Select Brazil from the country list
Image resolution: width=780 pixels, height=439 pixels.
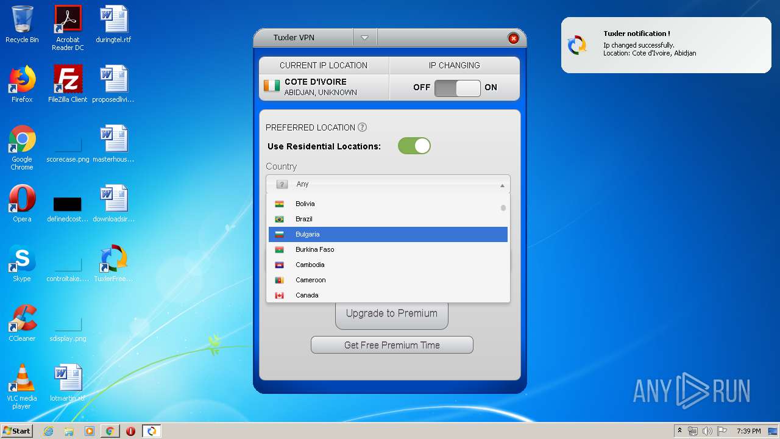pos(388,219)
